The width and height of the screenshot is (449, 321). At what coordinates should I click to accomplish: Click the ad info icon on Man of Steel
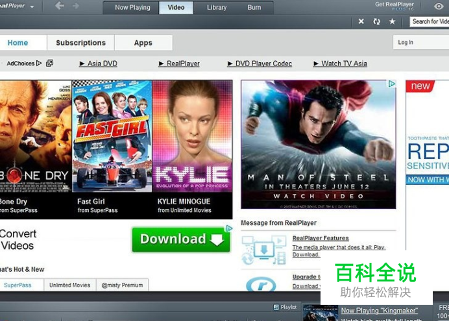tap(392, 84)
